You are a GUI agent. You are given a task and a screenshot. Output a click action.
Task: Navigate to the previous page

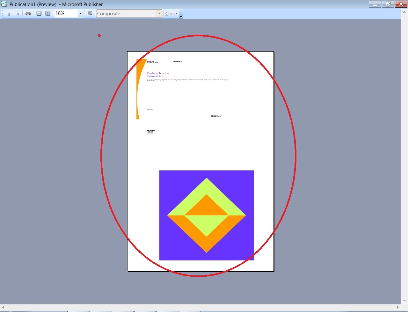pyautogui.click(x=8, y=13)
